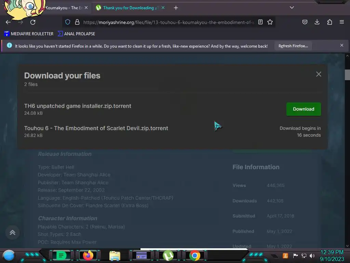Expand the list all tabs chevron

(292, 8)
